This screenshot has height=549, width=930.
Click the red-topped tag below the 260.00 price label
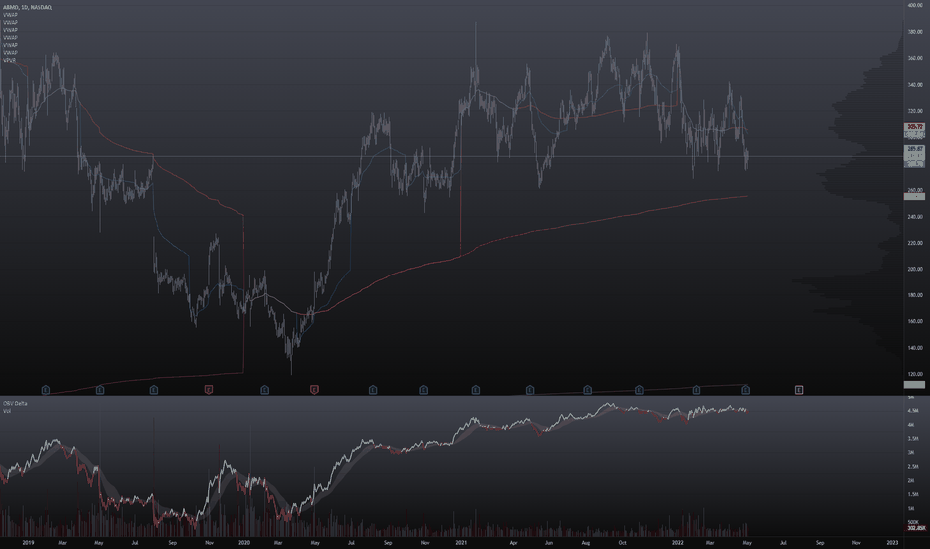coord(914,196)
